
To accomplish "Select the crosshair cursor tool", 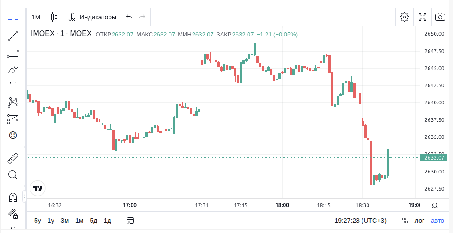I will (13, 18).
